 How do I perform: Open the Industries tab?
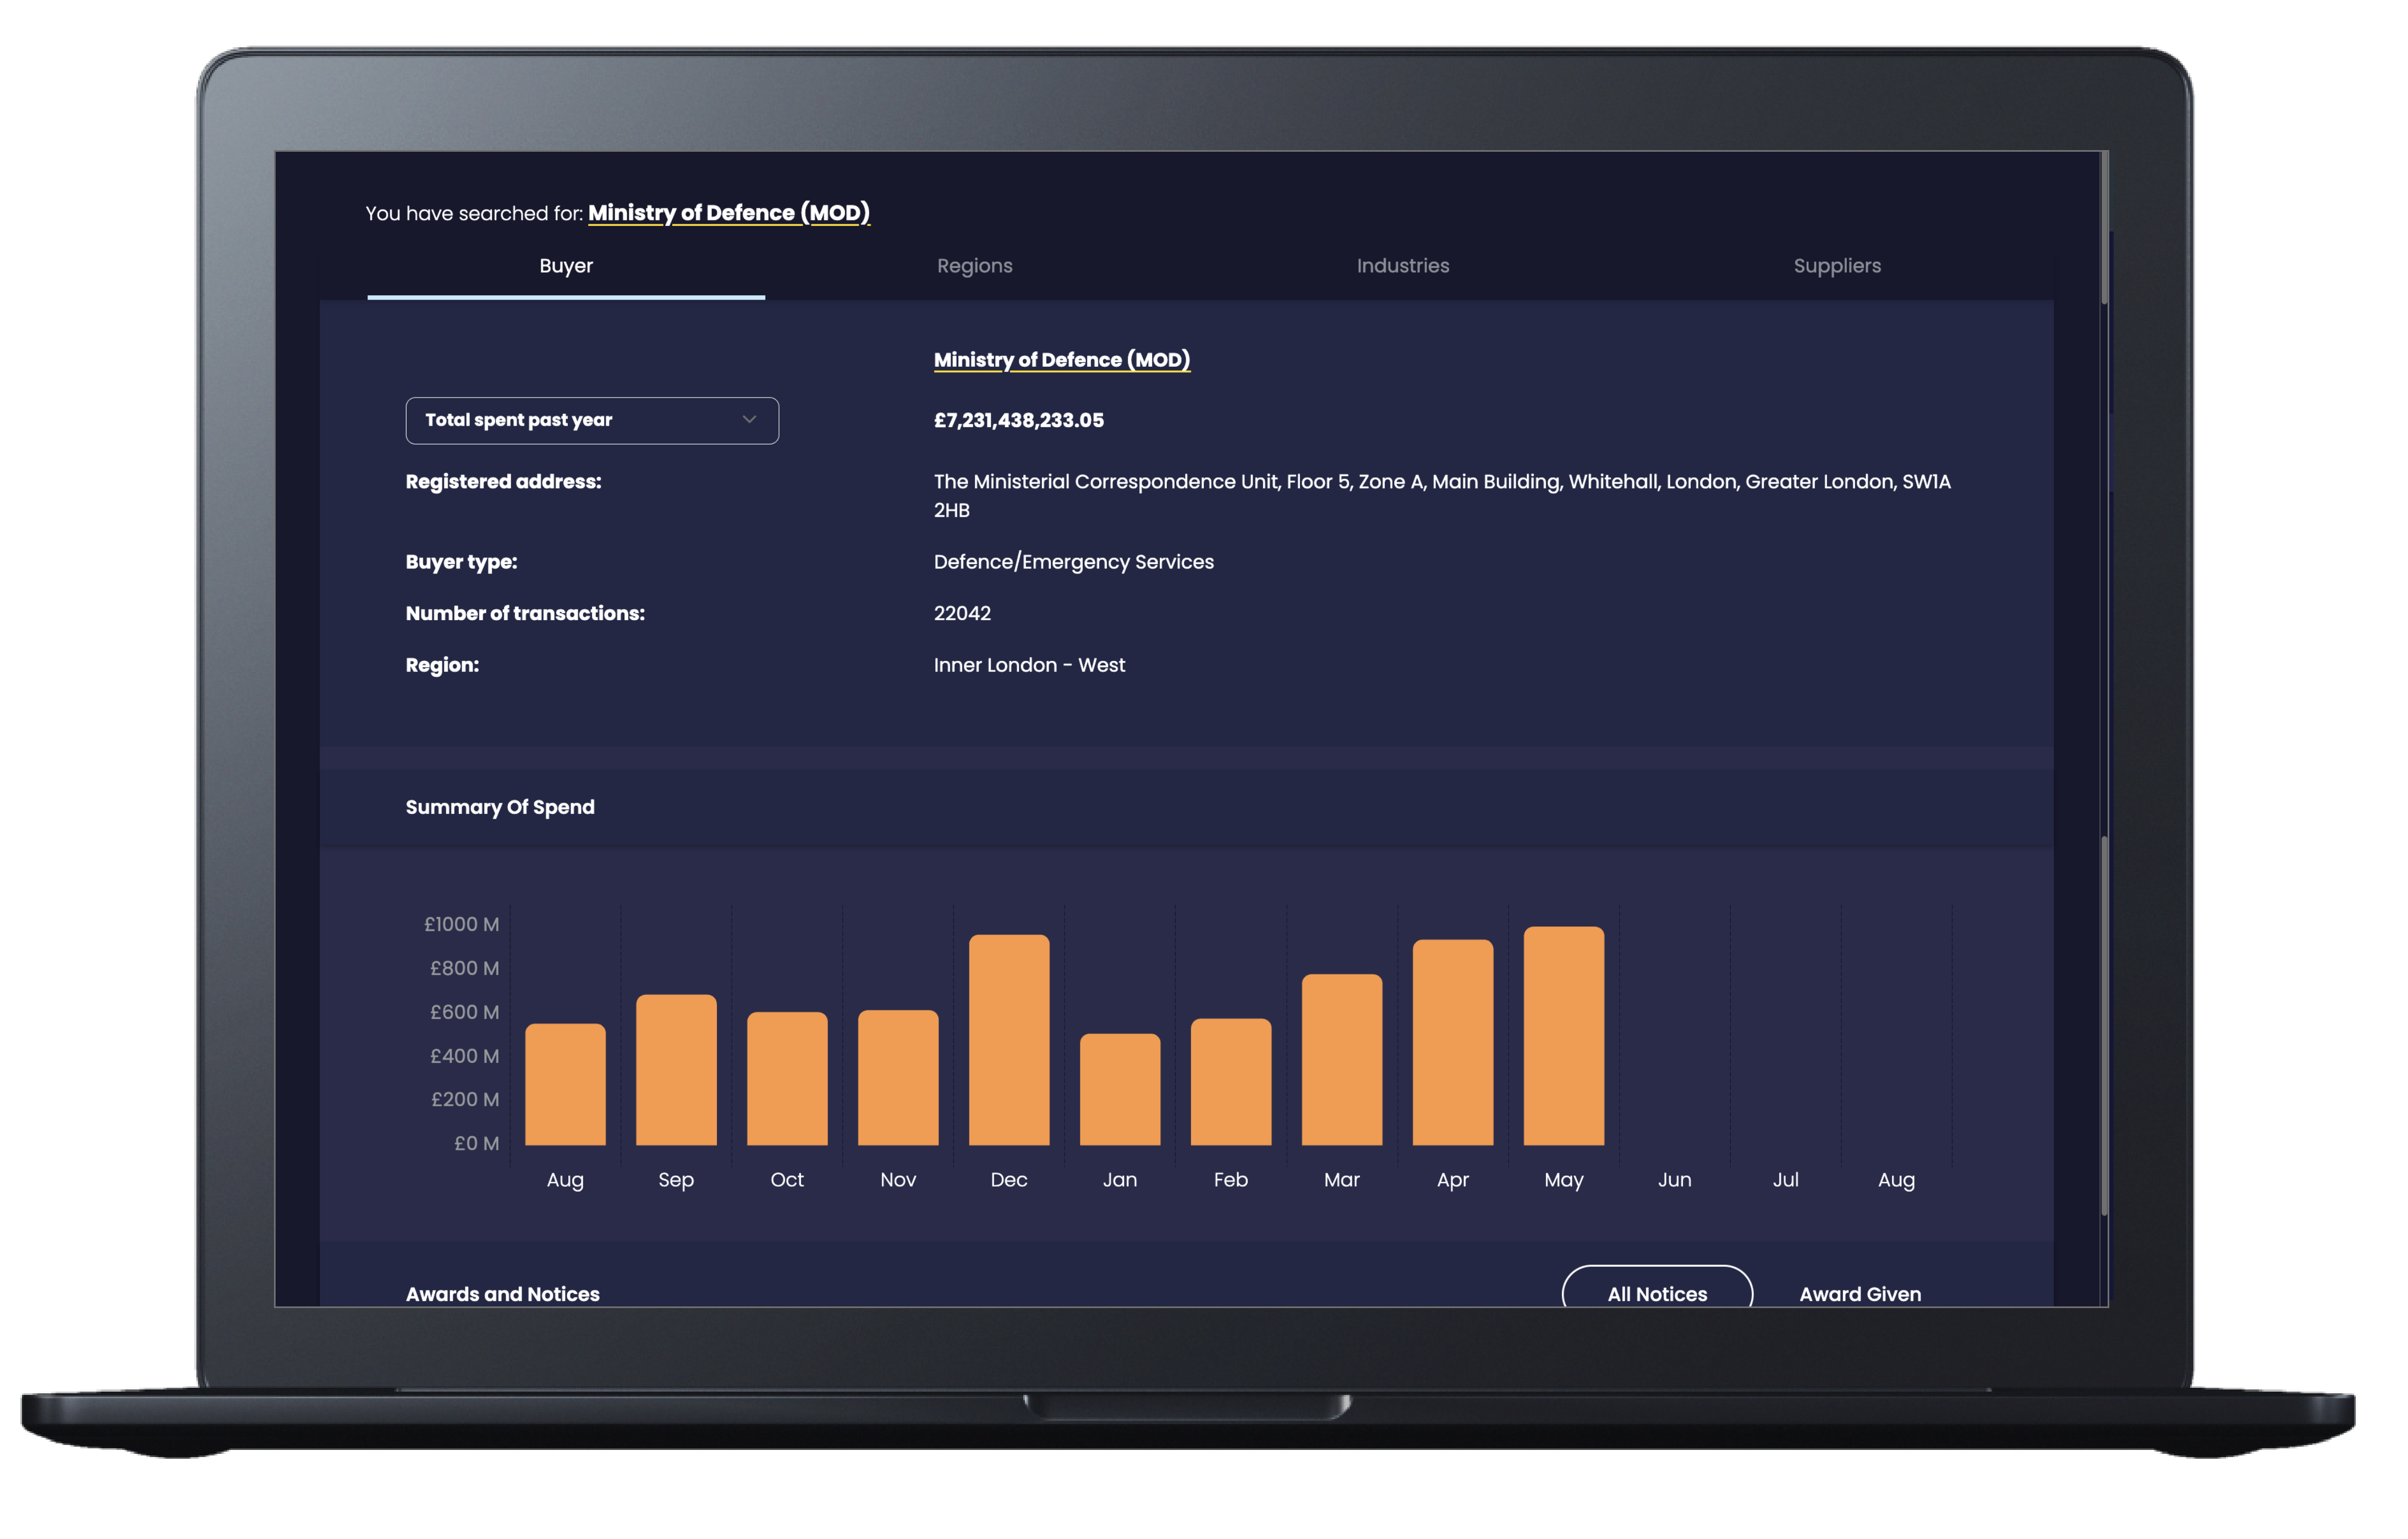click(1402, 266)
